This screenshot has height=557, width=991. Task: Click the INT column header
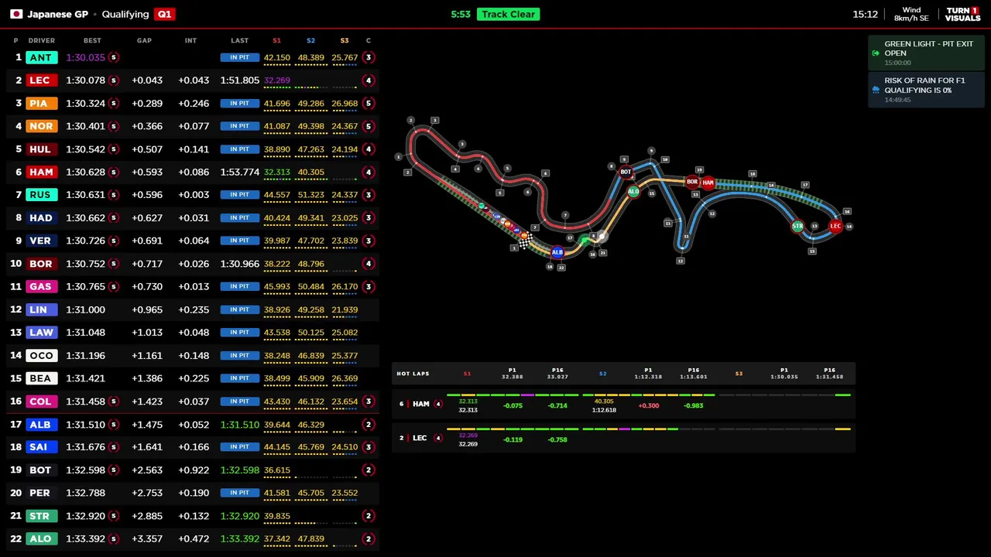190,40
